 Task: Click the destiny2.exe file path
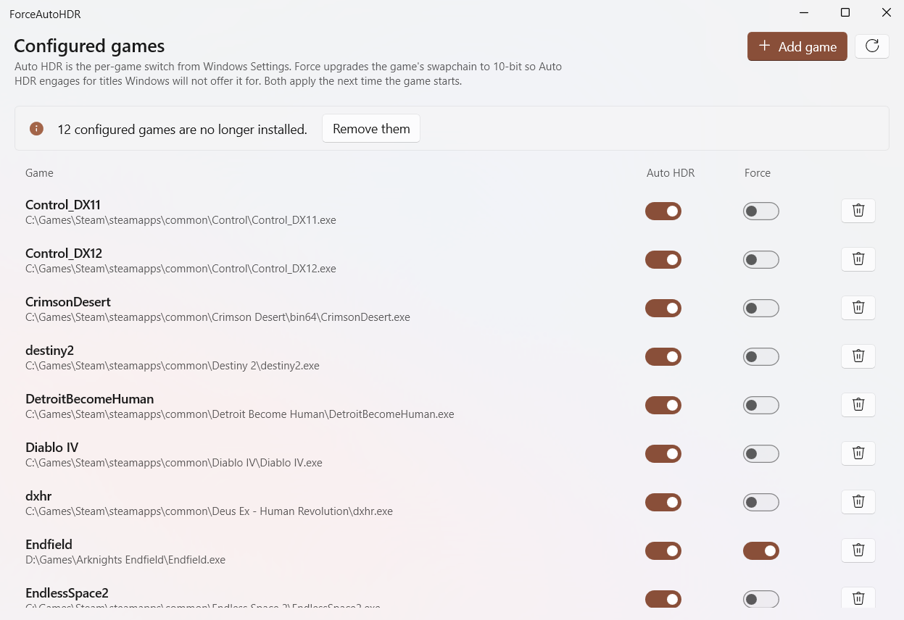point(173,366)
